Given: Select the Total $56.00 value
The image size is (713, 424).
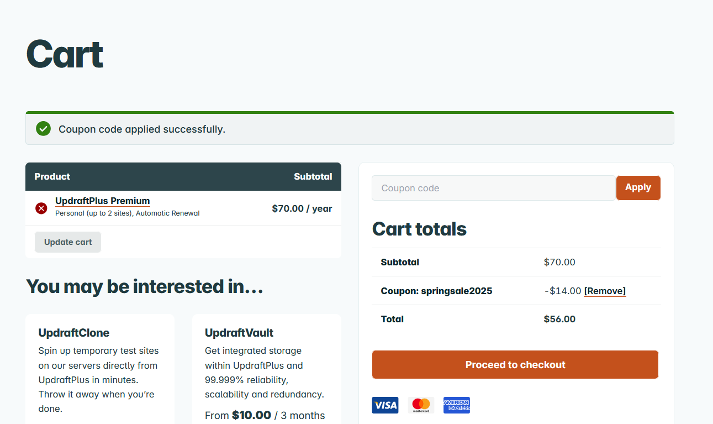Looking at the screenshot, I should (x=559, y=319).
